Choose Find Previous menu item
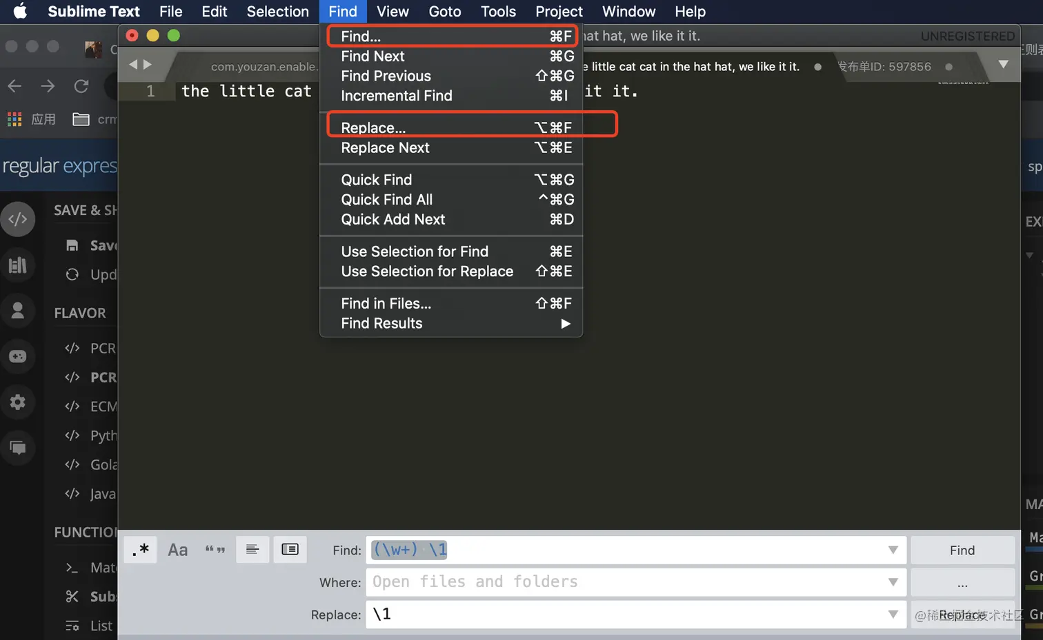The height and width of the screenshot is (640, 1043). pos(451,76)
